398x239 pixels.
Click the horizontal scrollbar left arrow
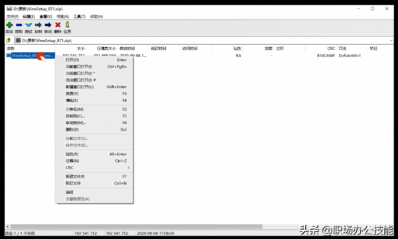pos(7,226)
